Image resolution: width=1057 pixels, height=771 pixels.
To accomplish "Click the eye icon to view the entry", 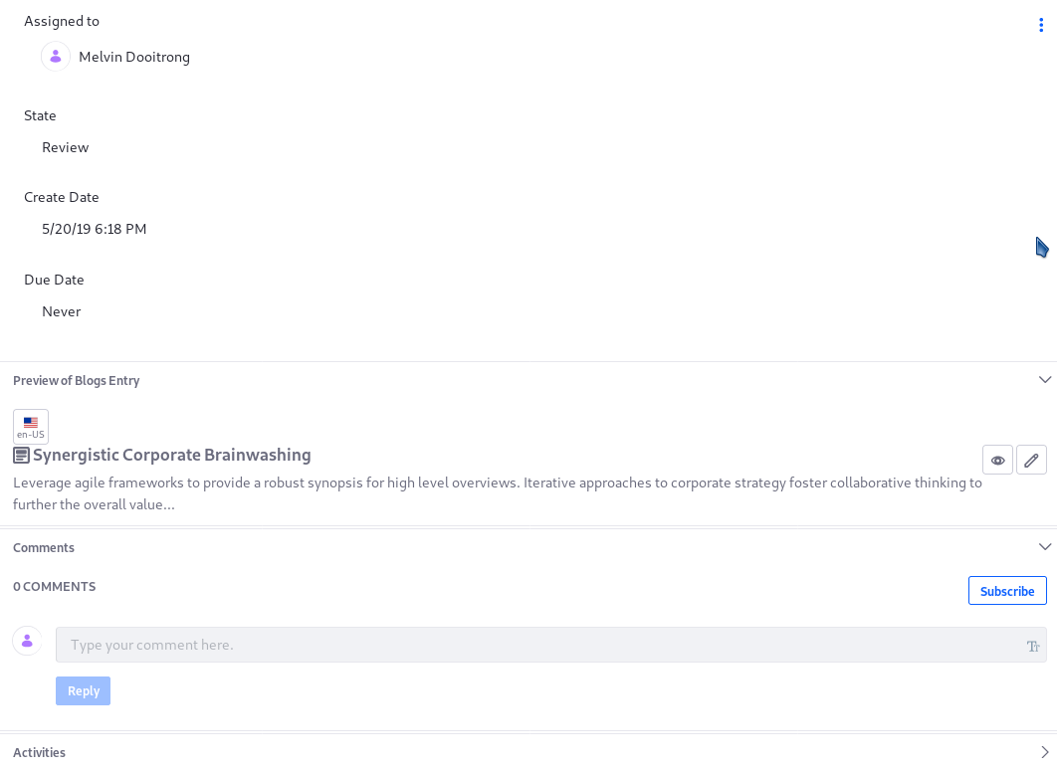I will (997, 461).
